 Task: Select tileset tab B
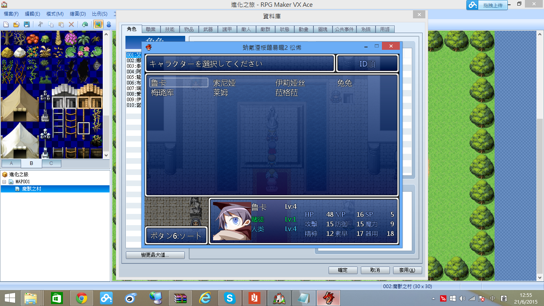point(31,163)
